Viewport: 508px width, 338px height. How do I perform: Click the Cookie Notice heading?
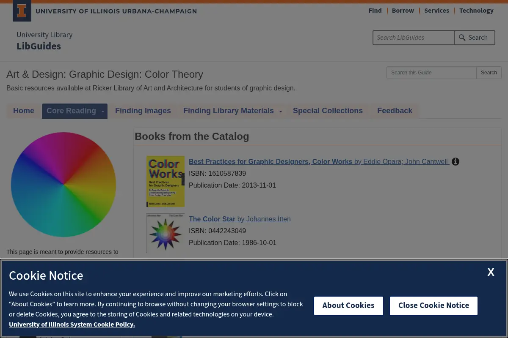pos(46,275)
